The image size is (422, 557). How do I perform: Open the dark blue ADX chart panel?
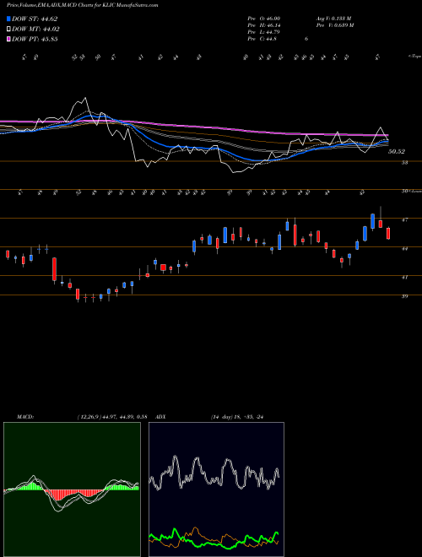216,489
